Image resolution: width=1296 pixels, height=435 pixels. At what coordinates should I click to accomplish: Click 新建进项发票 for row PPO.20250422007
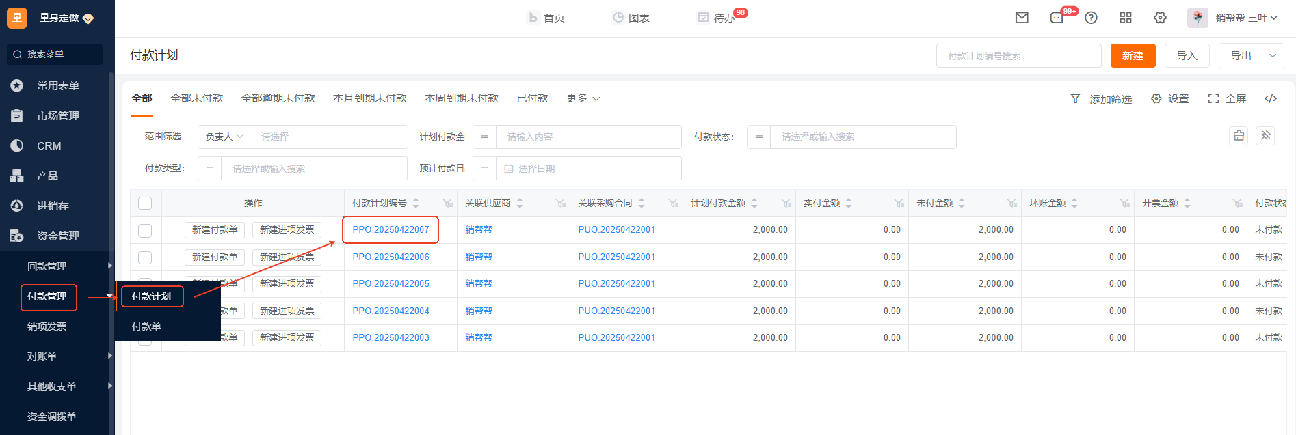point(287,230)
